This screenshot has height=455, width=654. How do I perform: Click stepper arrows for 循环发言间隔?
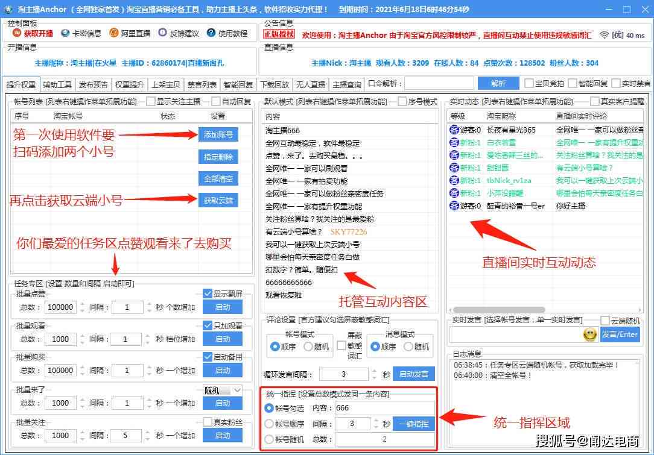[375, 374]
